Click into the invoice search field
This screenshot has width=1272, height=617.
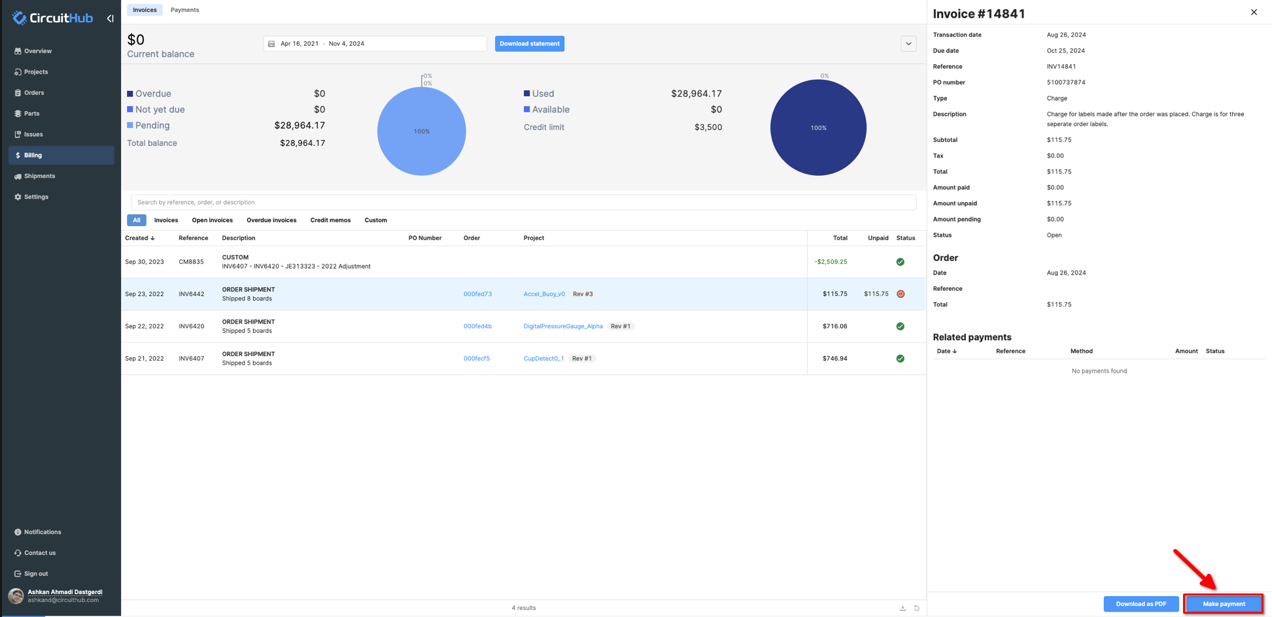pos(523,202)
